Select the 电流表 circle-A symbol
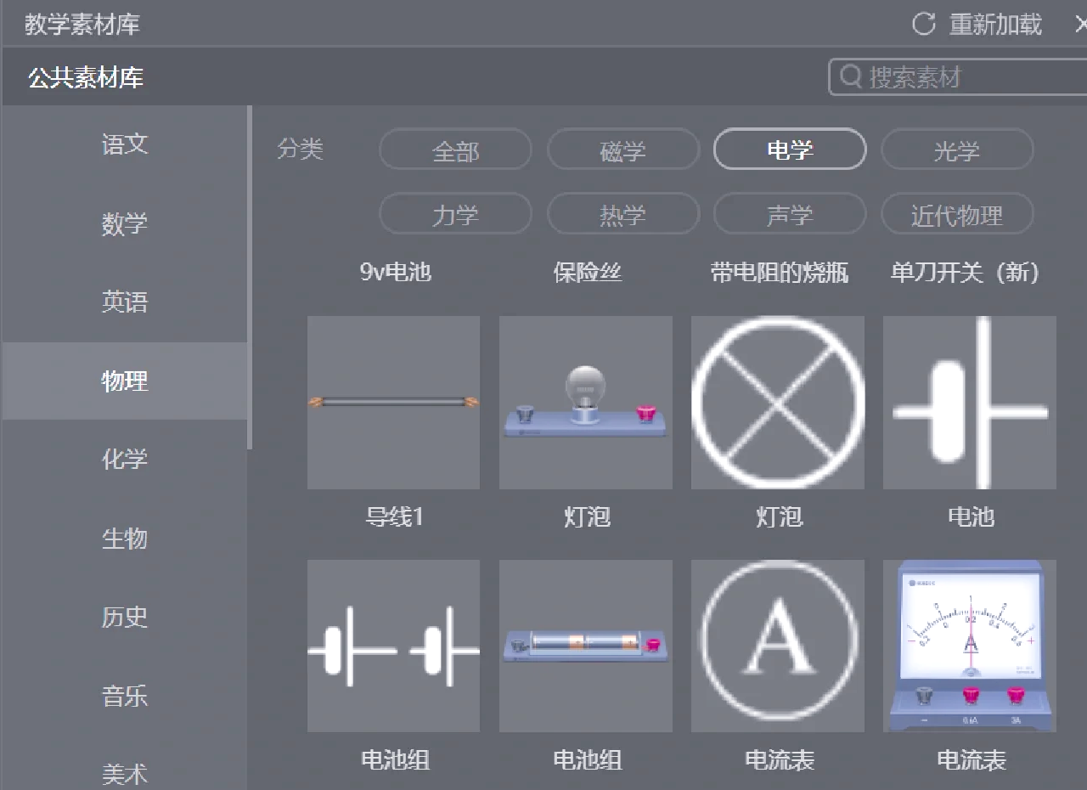The width and height of the screenshot is (1087, 790). [x=778, y=646]
